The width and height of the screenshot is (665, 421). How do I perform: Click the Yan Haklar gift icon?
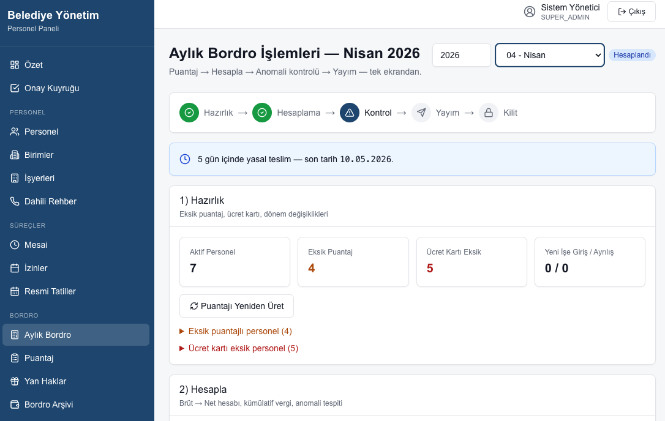[15, 381]
